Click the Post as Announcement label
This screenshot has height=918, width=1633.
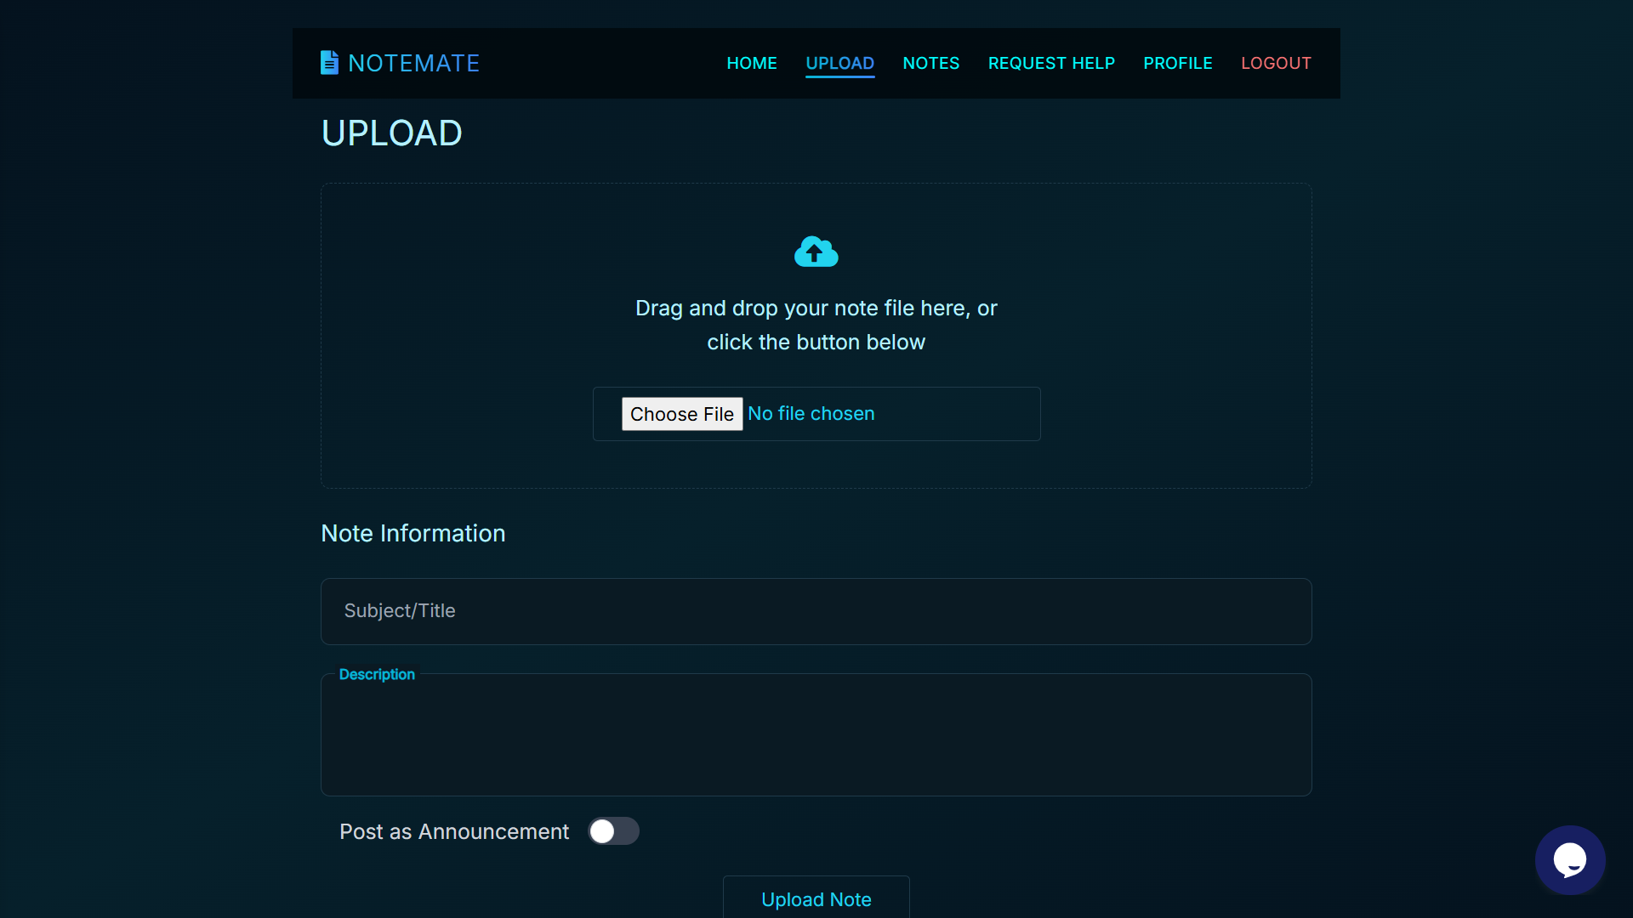tap(453, 831)
